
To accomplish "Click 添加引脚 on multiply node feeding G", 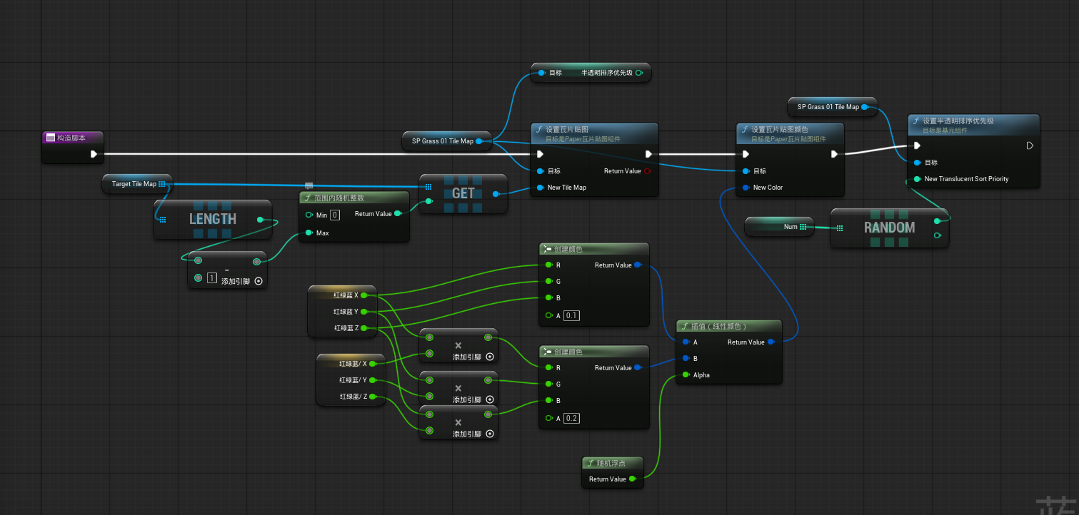I will pos(473,400).
